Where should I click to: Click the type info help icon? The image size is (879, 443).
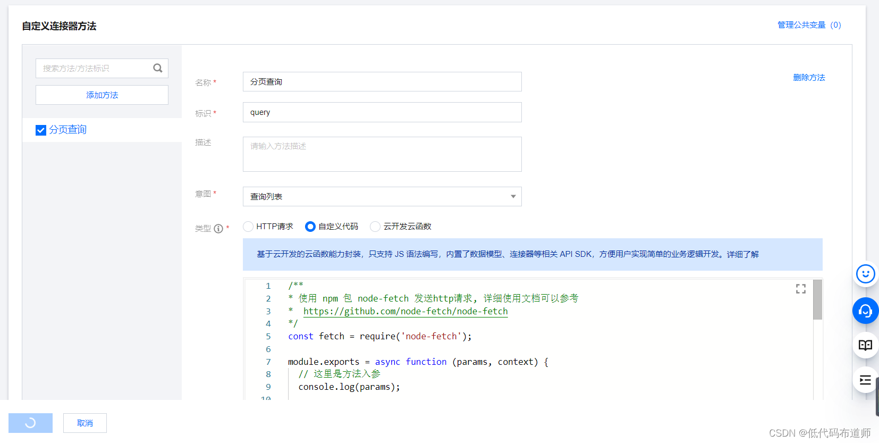[218, 229]
